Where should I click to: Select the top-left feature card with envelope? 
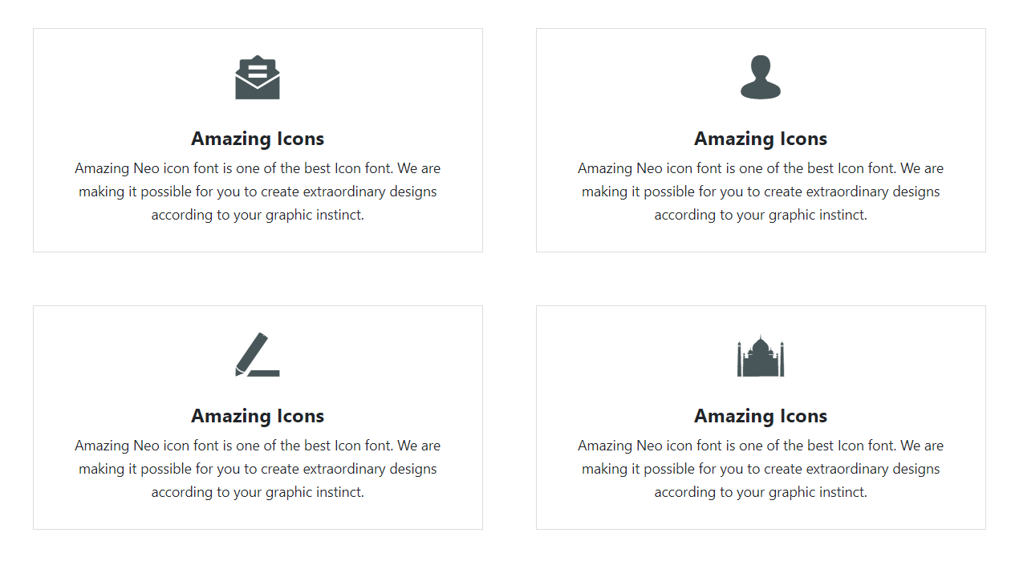click(x=258, y=140)
